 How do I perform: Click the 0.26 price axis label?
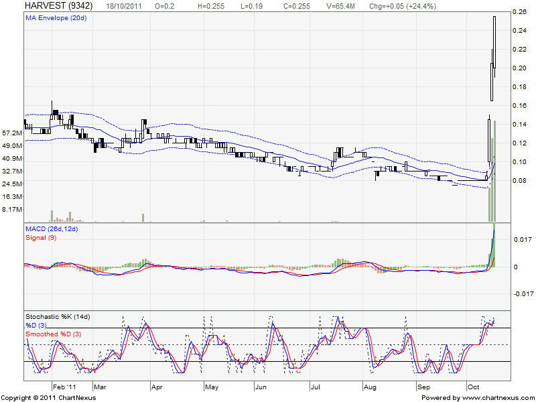click(520, 12)
